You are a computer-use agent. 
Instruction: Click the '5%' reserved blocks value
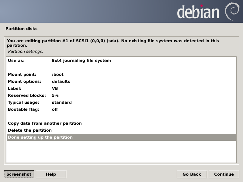tap(55, 95)
